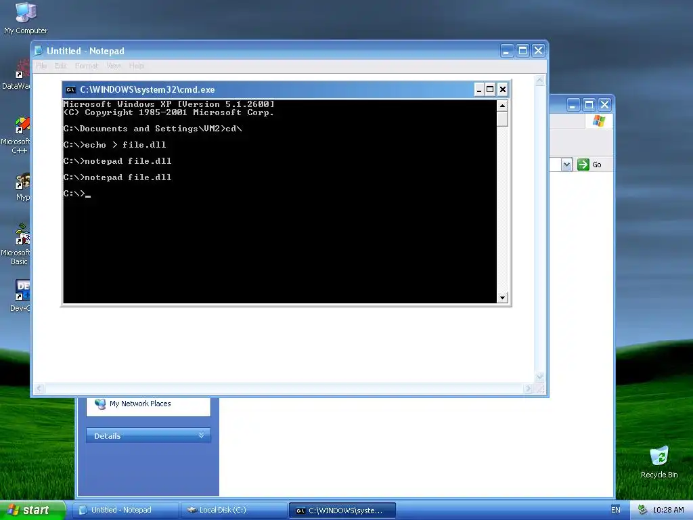Close the Notepad window
The height and width of the screenshot is (520, 693).
[538, 51]
